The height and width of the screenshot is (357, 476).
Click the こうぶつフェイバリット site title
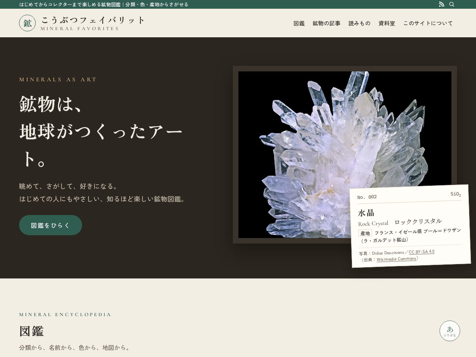pyautogui.click(x=93, y=20)
